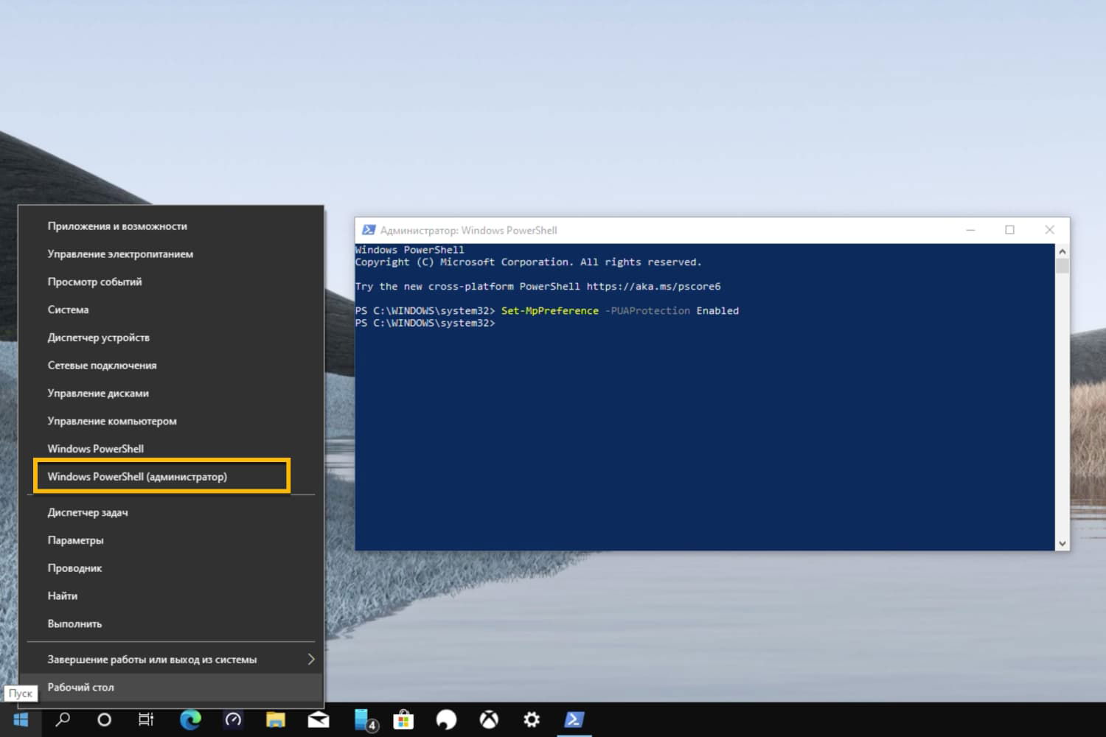This screenshot has width=1106, height=737.
Task: Click the scroll-down arrow in PowerShell window
Action: (x=1062, y=543)
